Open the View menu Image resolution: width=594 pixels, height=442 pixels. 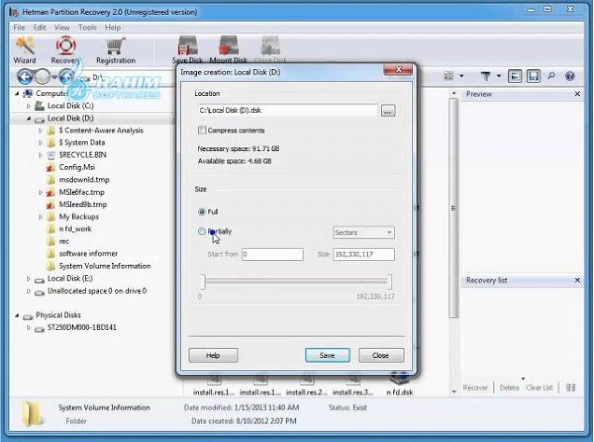click(x=62, y=27)
